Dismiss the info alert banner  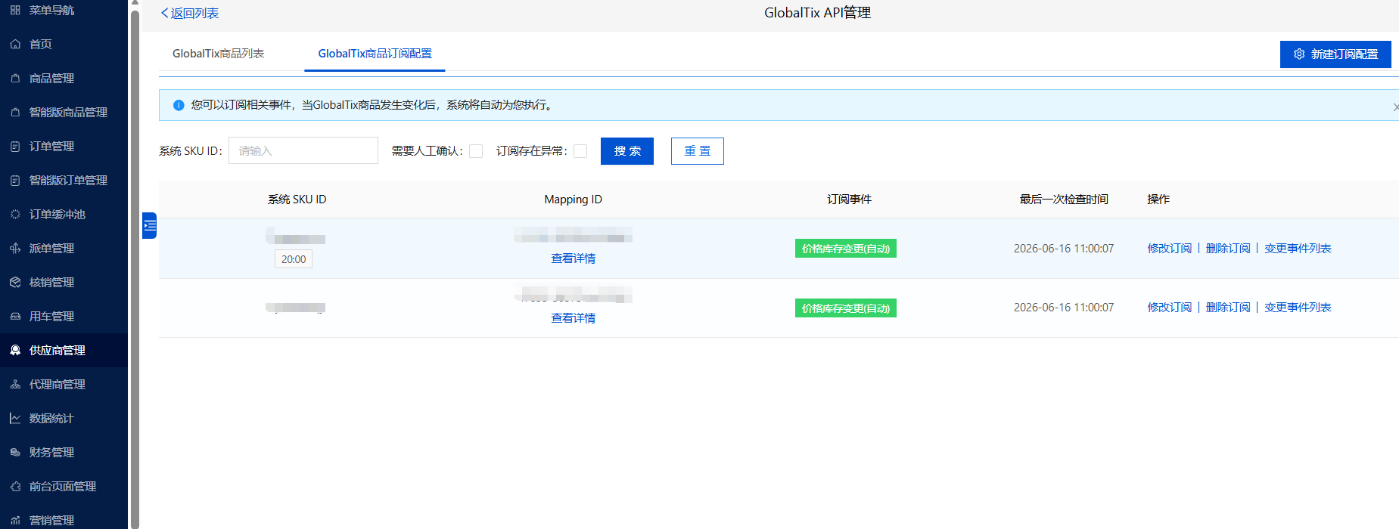click(x=1395, y=107)
